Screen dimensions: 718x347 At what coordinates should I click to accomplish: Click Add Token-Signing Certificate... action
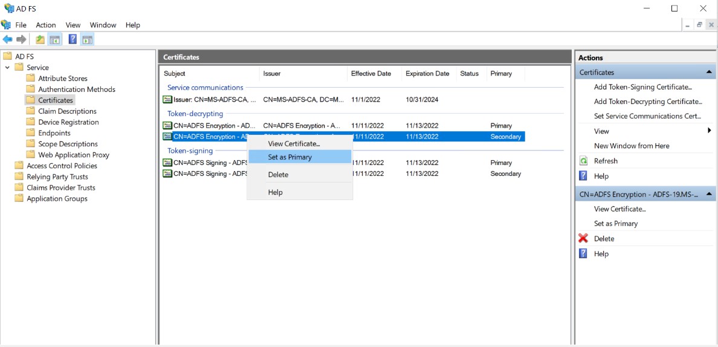(643, 87)
